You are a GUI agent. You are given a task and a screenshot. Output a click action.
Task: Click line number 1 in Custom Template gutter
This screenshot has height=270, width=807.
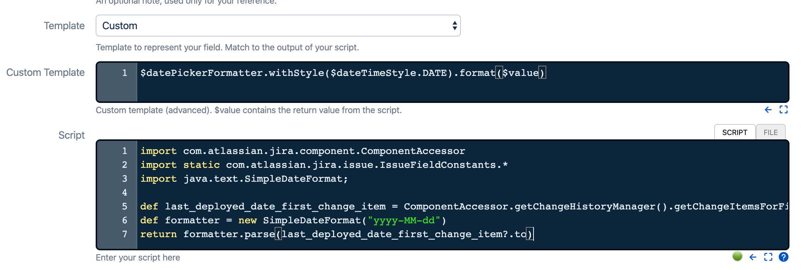tap(125, 73)
